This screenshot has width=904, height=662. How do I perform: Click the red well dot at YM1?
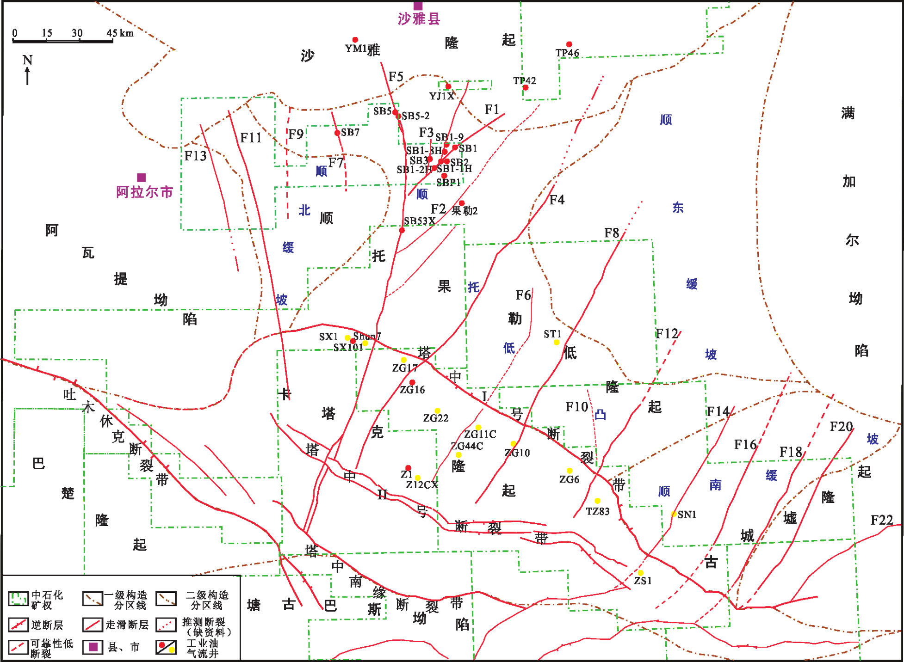point(355,40)
